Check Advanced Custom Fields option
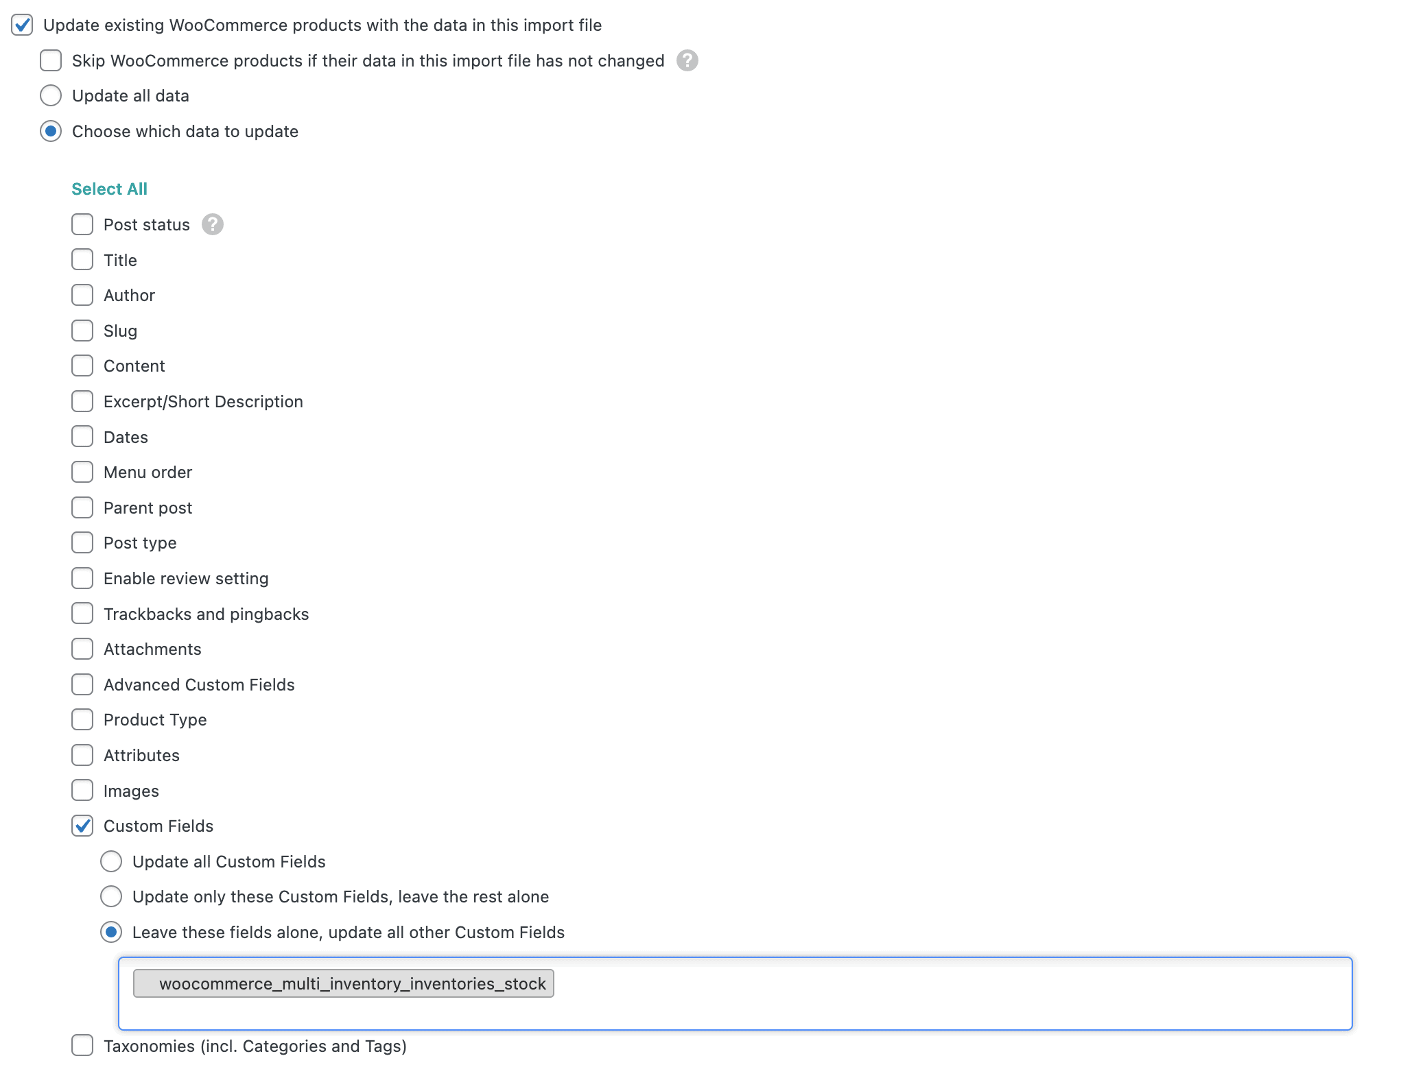Image resolution: width=1401 pixels, height=1067 pixels. pos(82,684)
